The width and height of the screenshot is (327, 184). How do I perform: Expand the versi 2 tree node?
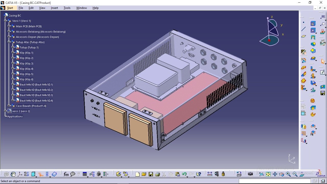[x=5, y=111]
